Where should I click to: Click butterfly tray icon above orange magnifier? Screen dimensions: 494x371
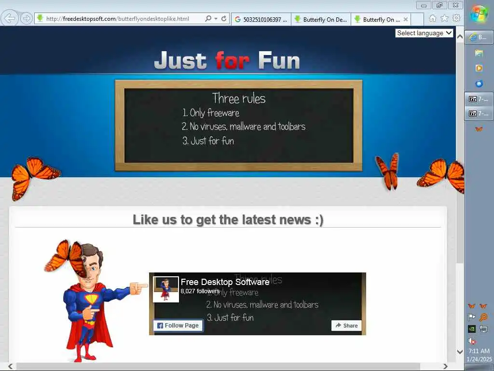click(483, 306)
